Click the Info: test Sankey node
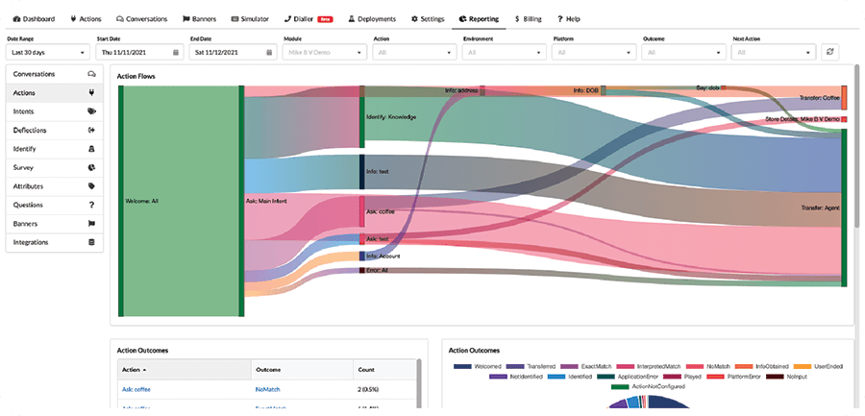The height and width of the screenshot is (416, 865). [362, 172]
